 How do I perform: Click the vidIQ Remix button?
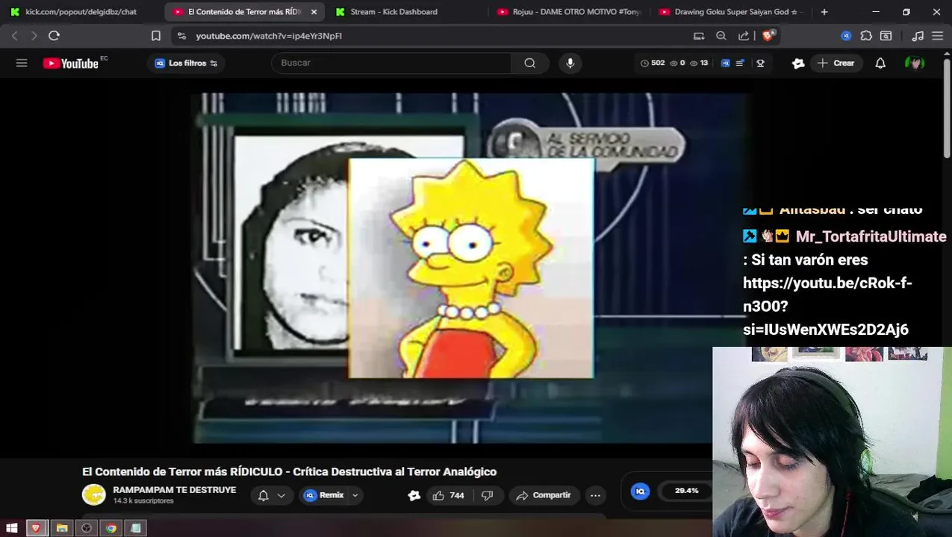point(324,495)
